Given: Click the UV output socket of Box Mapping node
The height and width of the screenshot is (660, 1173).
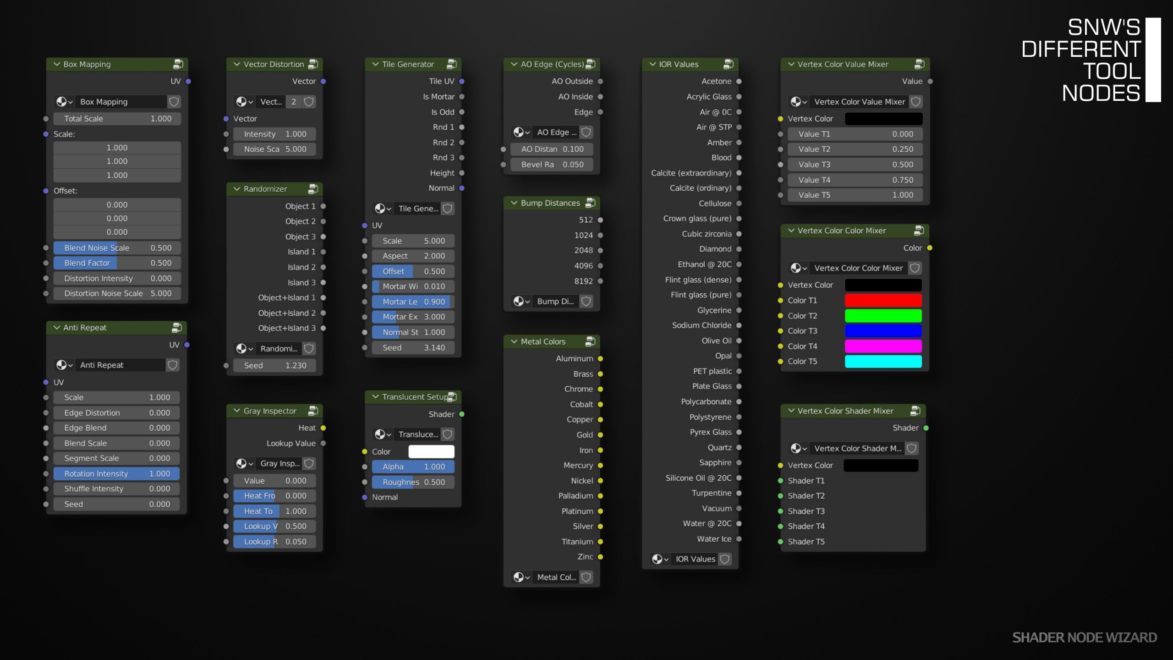Looking at the screenshot, I should pyautogui.click(x=188, y=82).
